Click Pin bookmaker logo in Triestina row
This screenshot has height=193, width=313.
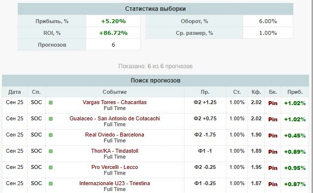273,184
